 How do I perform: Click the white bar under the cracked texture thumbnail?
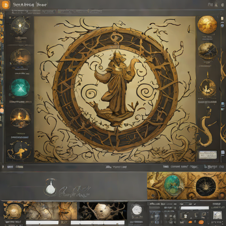pos(42,222)
